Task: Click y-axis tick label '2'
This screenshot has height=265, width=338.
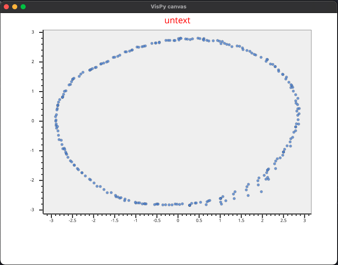Action: tap(33, 62)
